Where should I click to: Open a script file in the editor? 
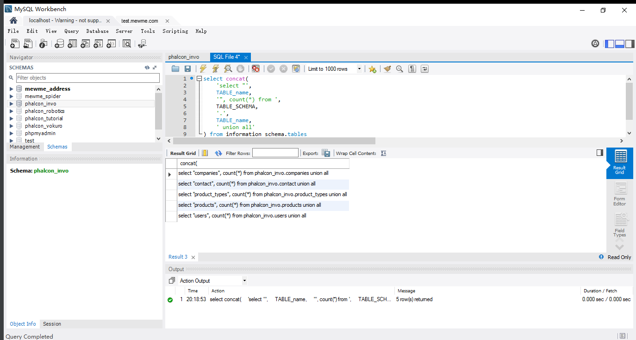(x=175, y=69)
